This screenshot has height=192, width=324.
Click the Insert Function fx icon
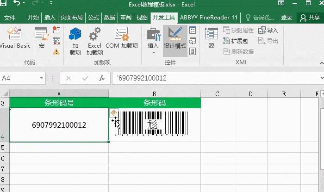(x=102, y=78)
